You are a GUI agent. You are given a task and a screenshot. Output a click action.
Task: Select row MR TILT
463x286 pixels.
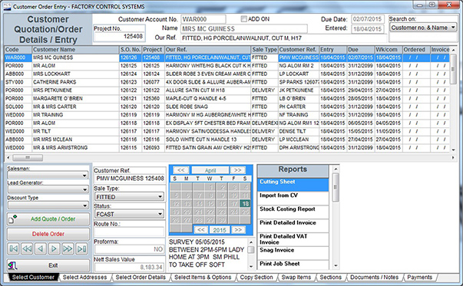click(227, 131)
